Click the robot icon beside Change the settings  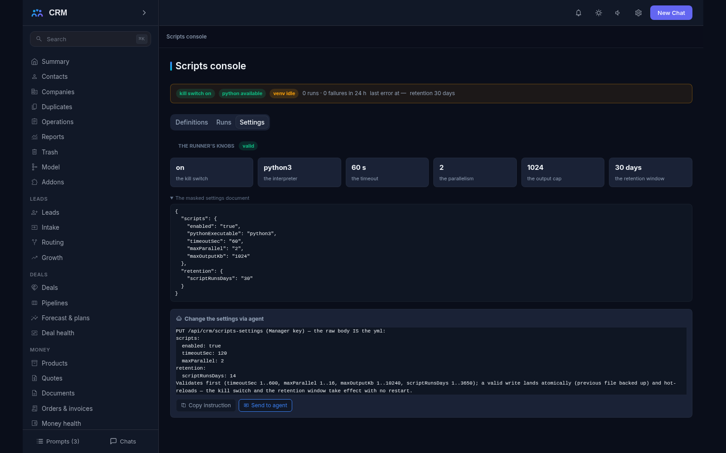tap(179, 319)
